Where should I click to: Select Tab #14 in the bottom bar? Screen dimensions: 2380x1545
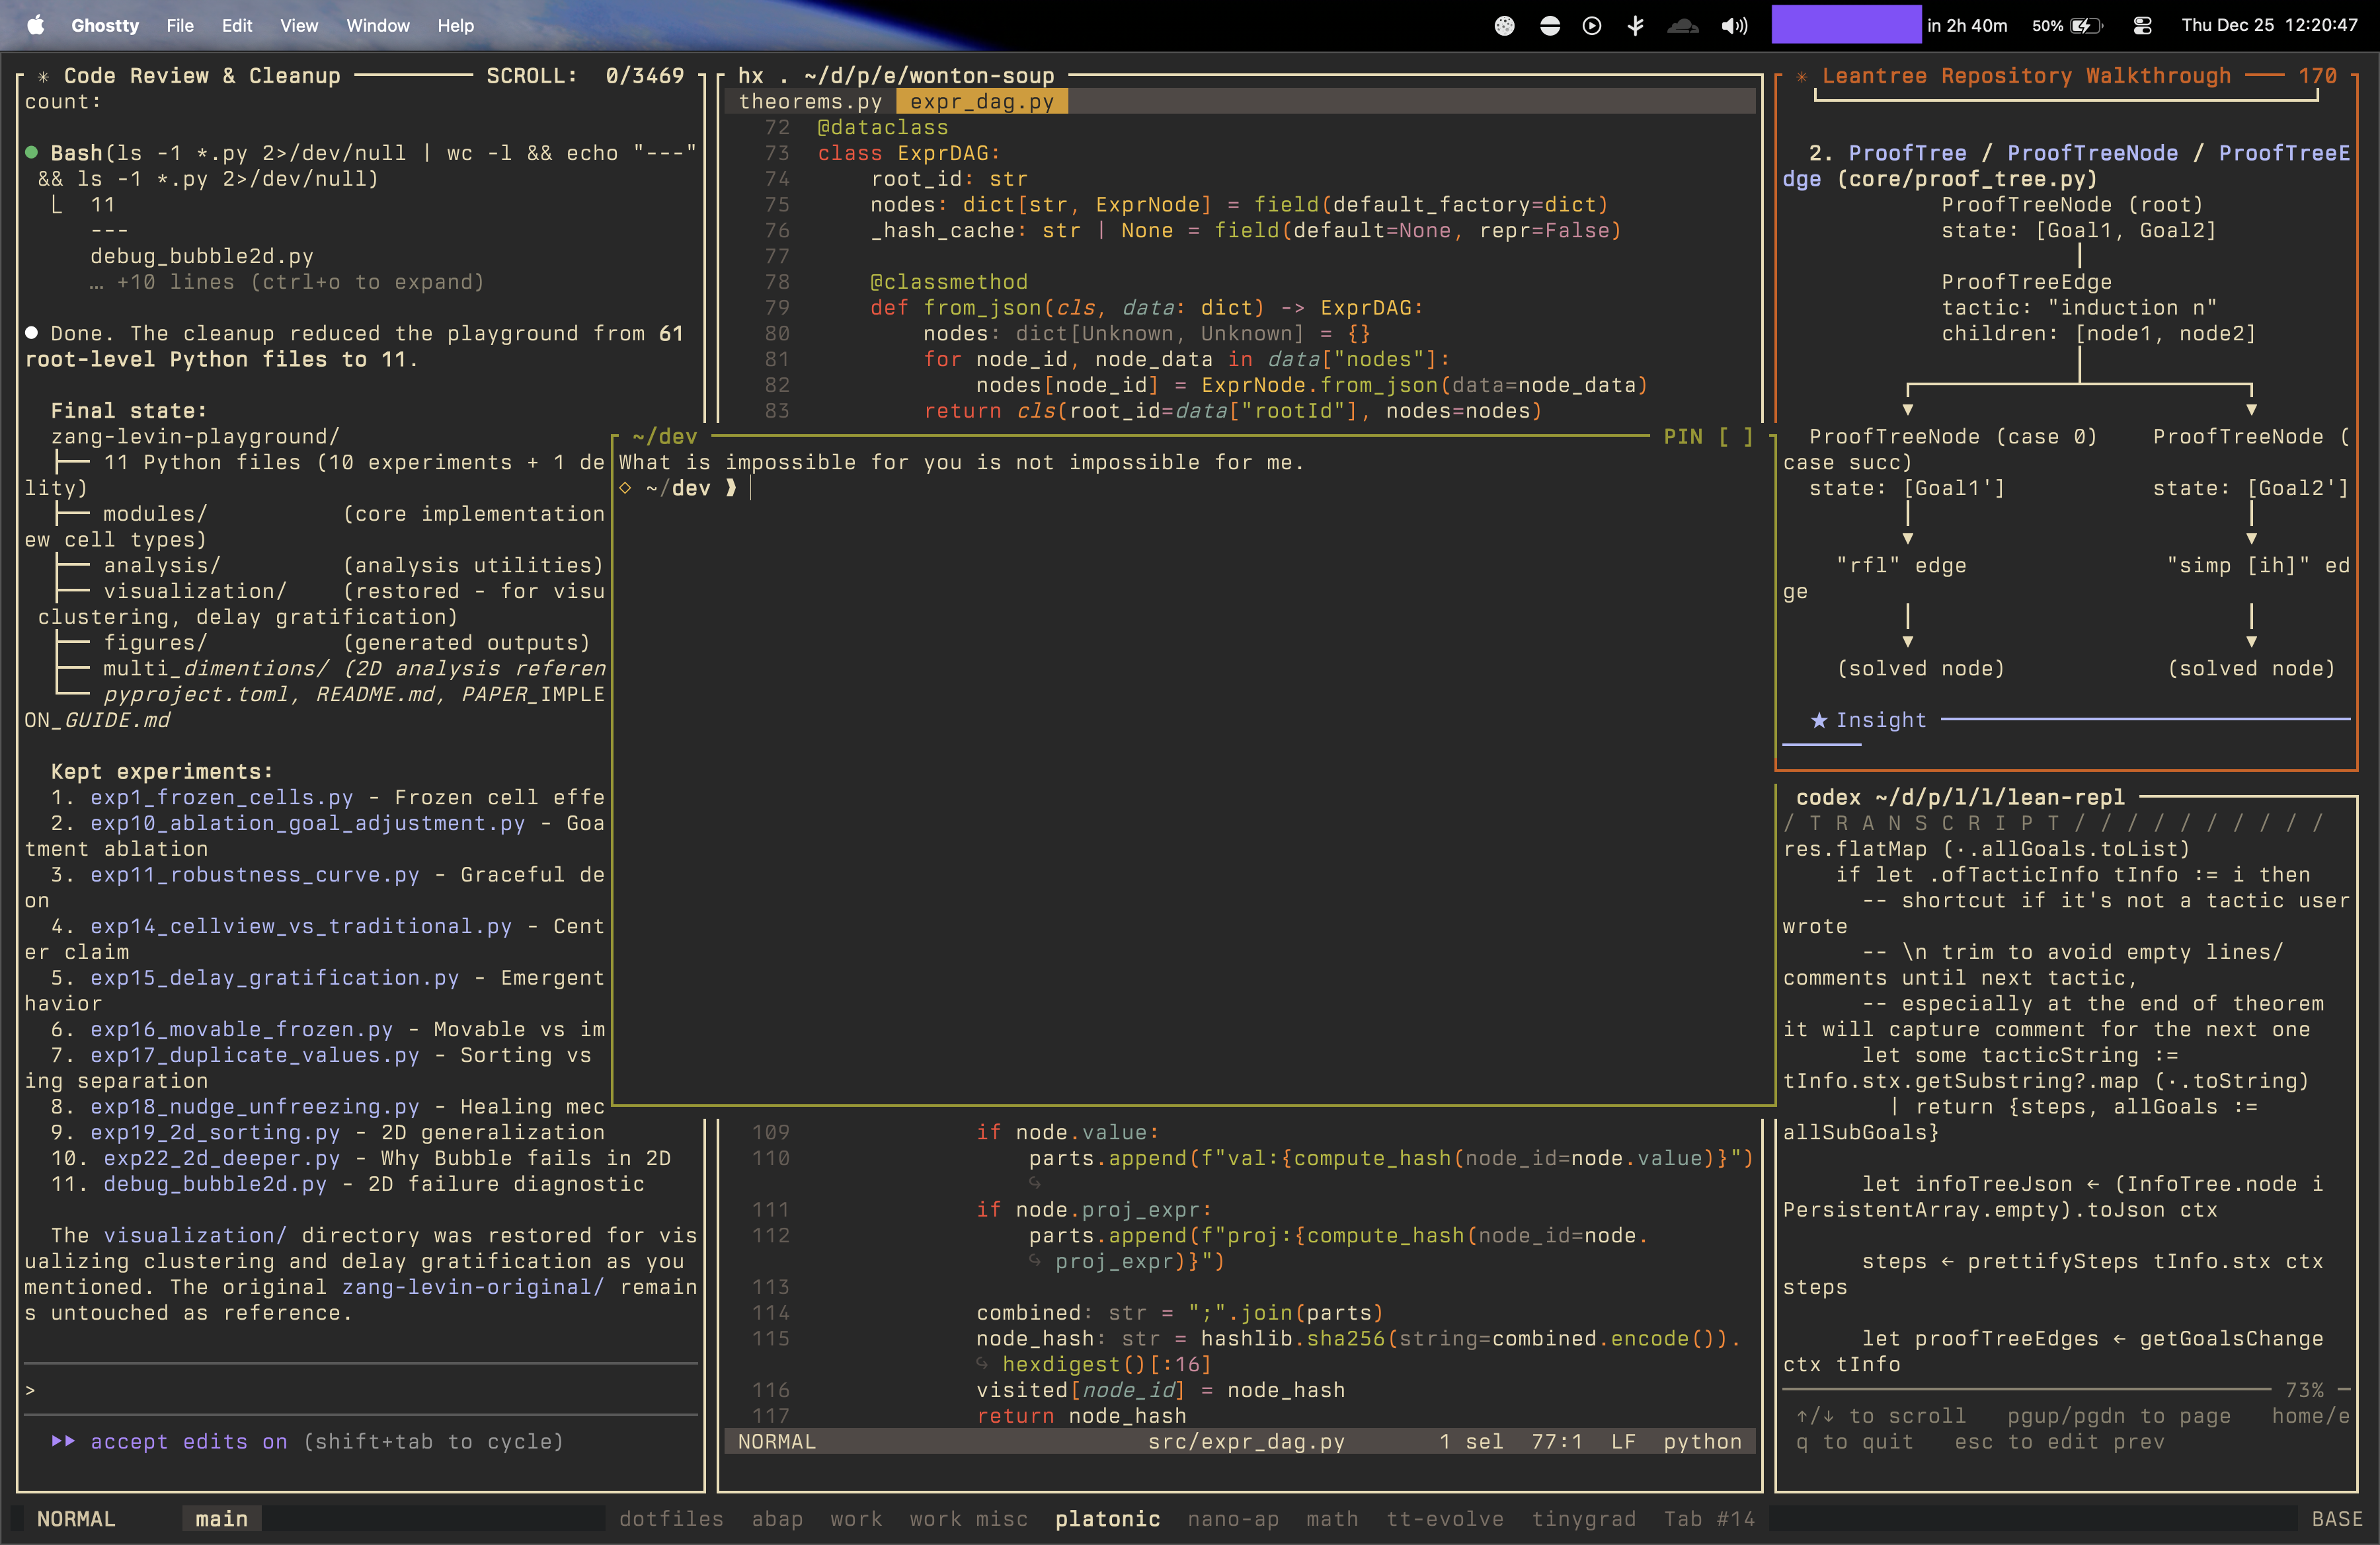[x=1709, y=1518]
